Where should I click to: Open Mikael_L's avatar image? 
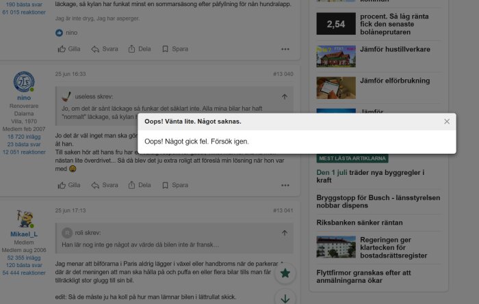(24, 219)
